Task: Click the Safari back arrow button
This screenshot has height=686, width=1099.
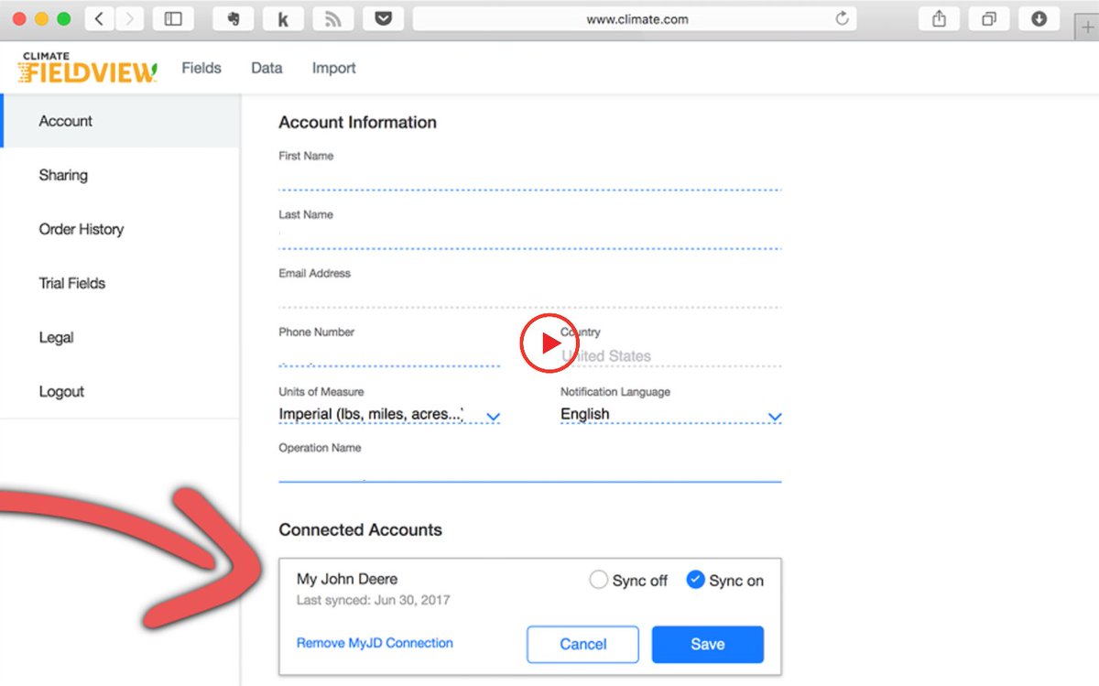Action: [x=99, y=18]
